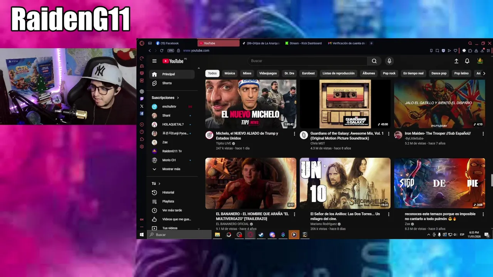This screenshot has width=493, height=277.
Task: Open X (Twitter) in the Opera sidebar
Action: point(142,106)
